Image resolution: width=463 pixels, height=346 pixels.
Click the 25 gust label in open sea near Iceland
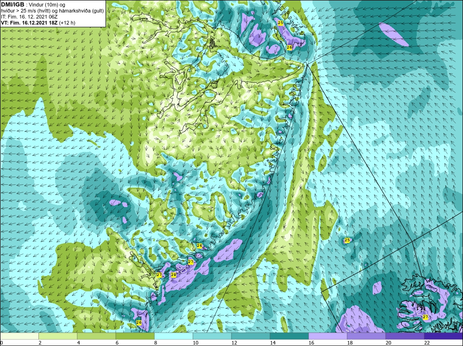[x=347, y=240]
